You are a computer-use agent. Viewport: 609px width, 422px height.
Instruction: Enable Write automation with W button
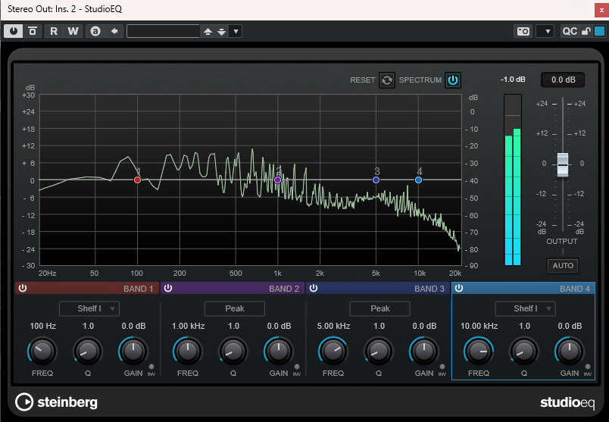(73, 31)
